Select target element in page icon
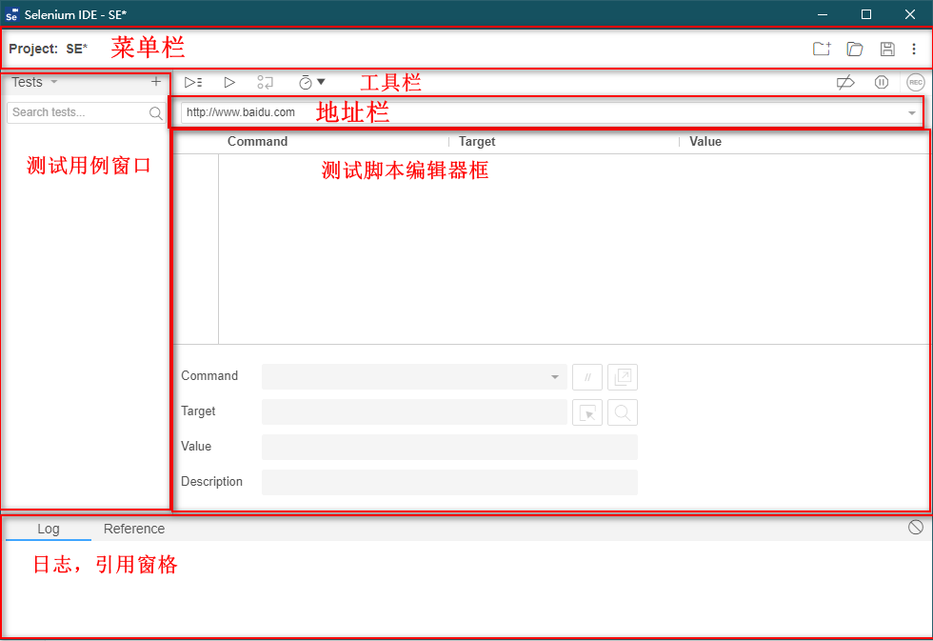The height and width of the screenshot is (641, 933). click(587, 412)
